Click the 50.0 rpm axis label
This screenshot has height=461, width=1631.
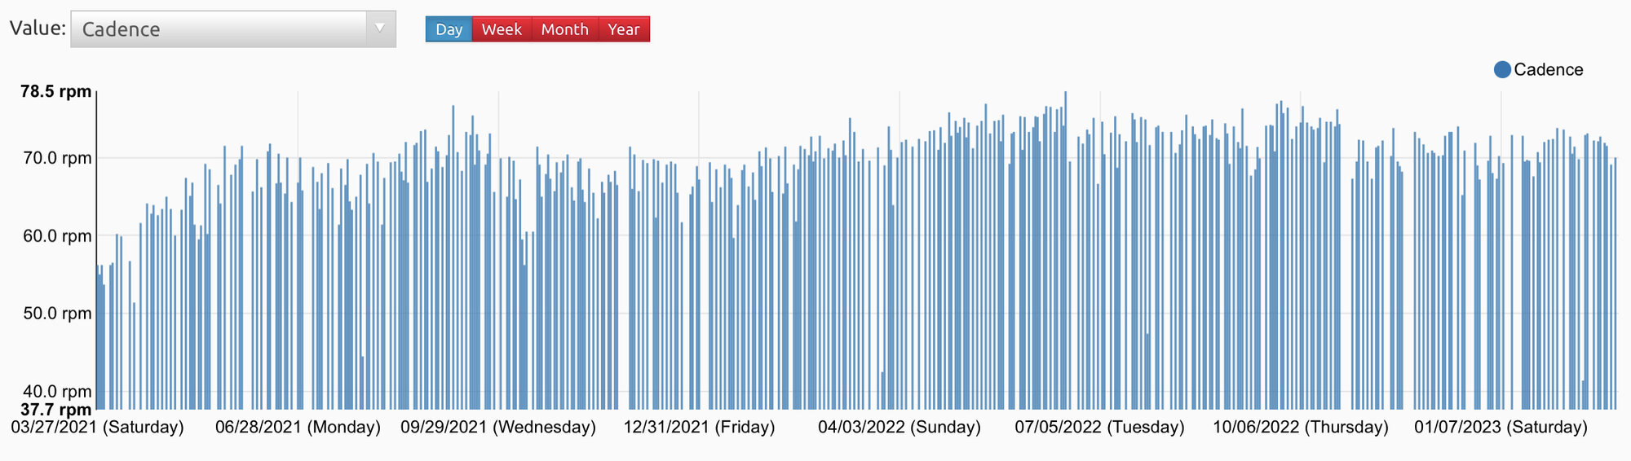point(57,314)
